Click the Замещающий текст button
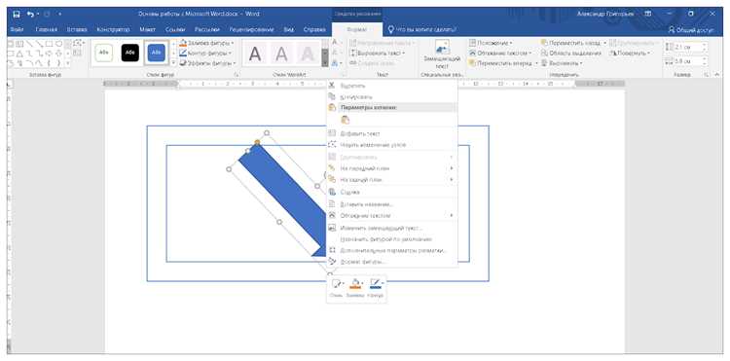Viewport: 730px width, 361px height. coord(441,54)
